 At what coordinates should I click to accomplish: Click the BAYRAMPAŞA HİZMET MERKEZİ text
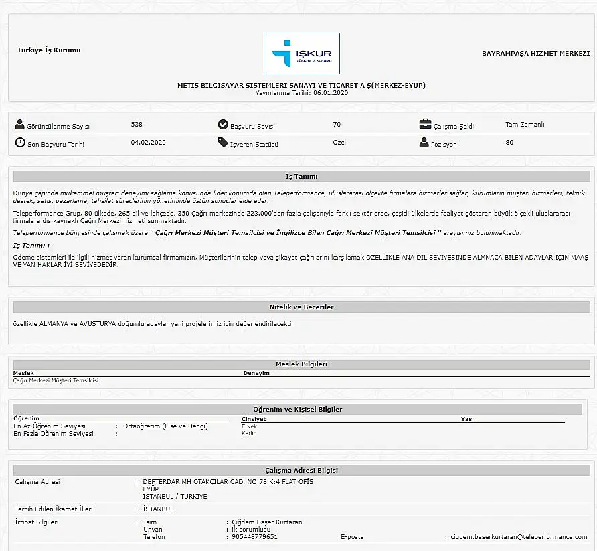tap(535, 54)
